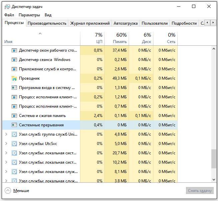218x201 pixels.
Task: Click icon of Процесс исполнения клиент-сервер with 0,7 МБ
Action: (14, 106)
